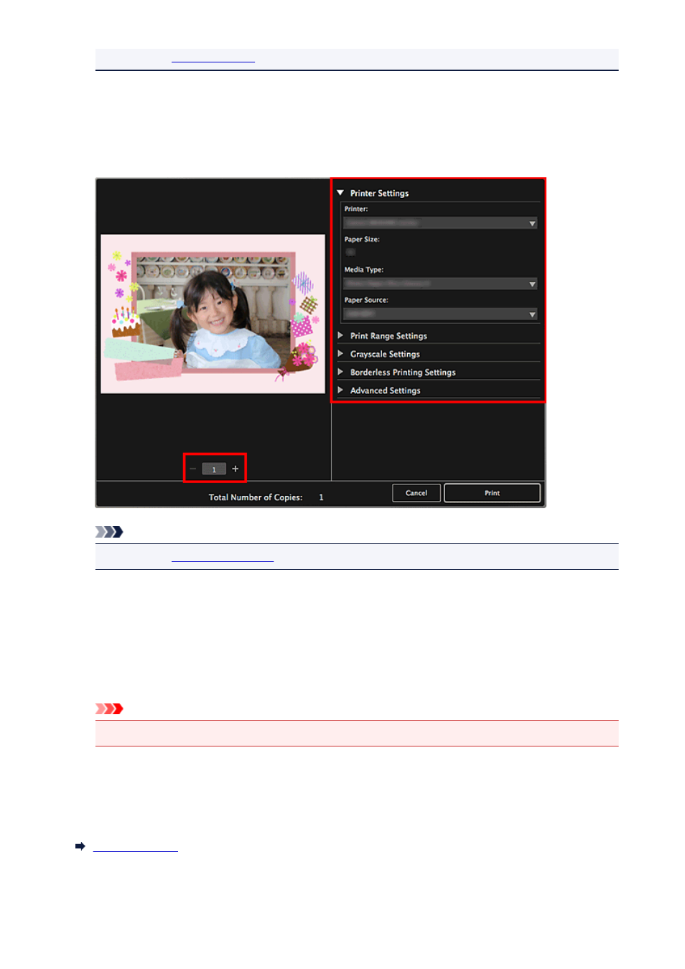Expand Print Range Settings
This screenshot has width=685, height=969.
[x=340, y=335]
